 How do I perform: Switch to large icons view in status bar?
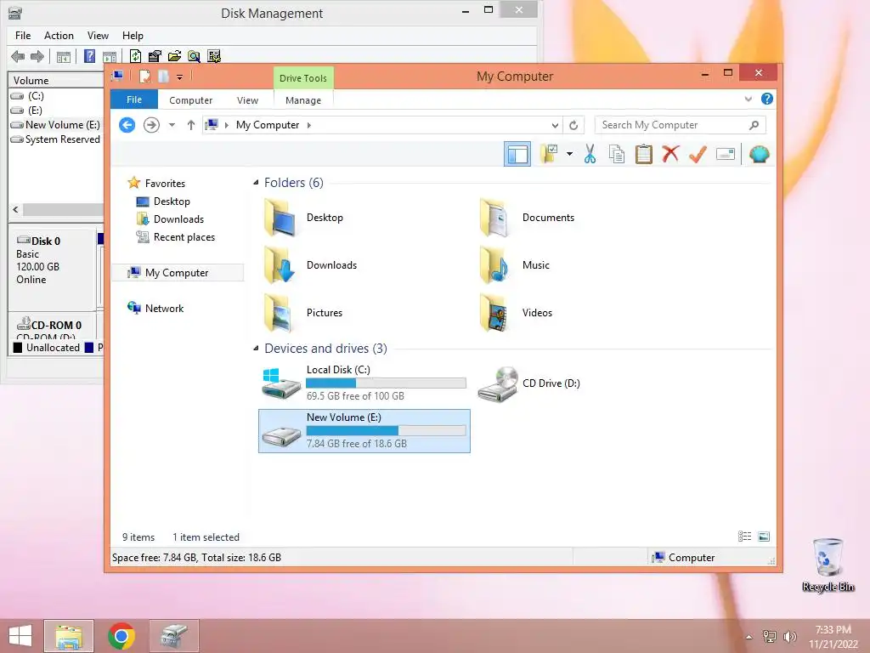pyautogui.click(x=764, y=537)
